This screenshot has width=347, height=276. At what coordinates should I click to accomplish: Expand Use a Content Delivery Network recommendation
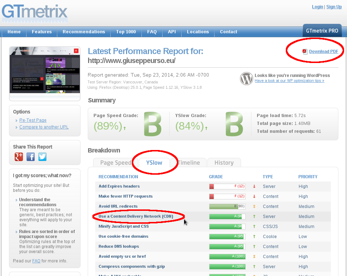point(136,216)
